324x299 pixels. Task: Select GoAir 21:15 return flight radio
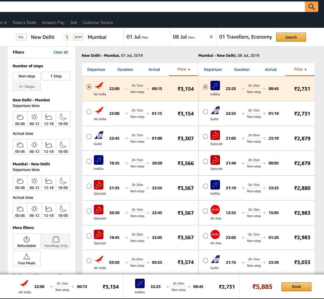[x=205, y=260]
